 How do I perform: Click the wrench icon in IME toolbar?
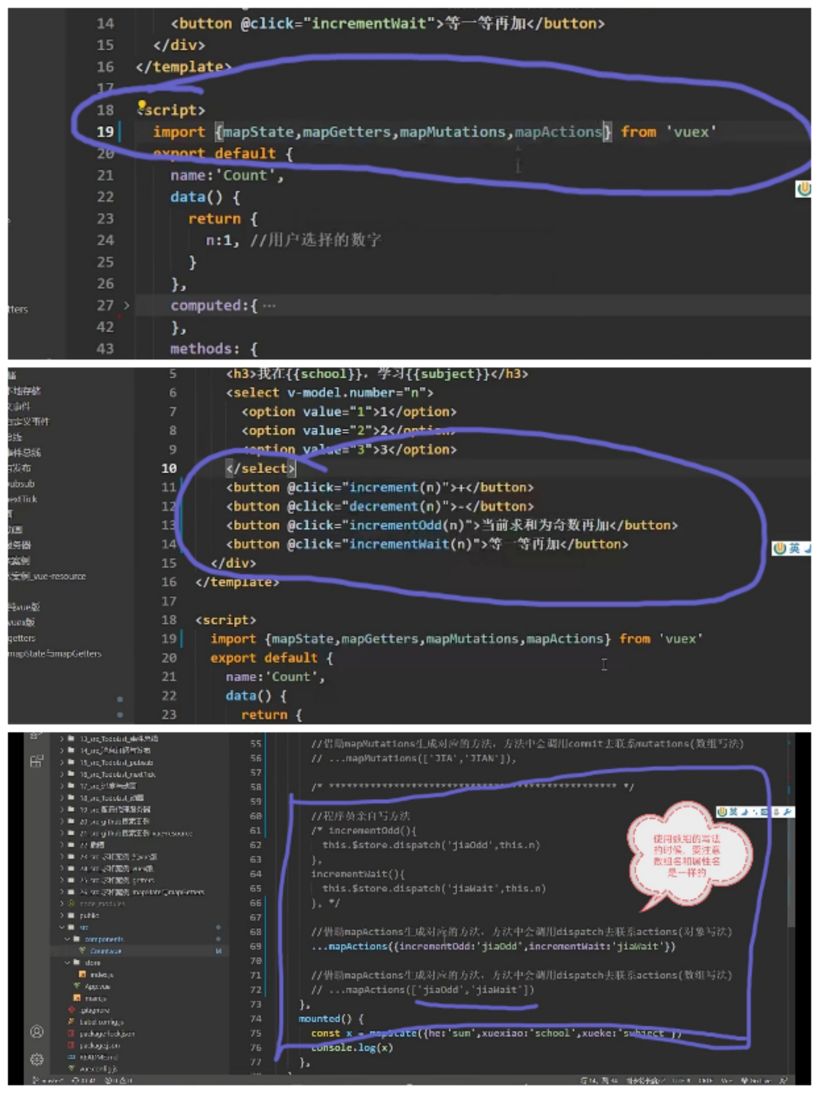coord(788,812)
